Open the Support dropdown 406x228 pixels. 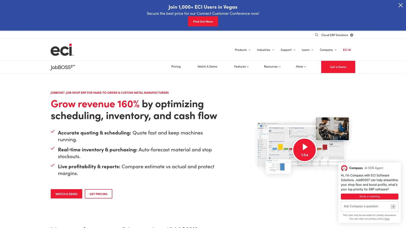click(288, 50)
